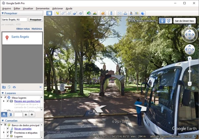The height and width of the screenshot is (139, 199).
Task: Select the Street View pegman mode
Action: pos(162,21)
